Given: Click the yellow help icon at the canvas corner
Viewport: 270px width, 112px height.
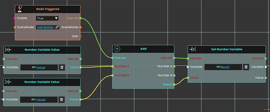Looking at the screenshot, I should [268, 109].
